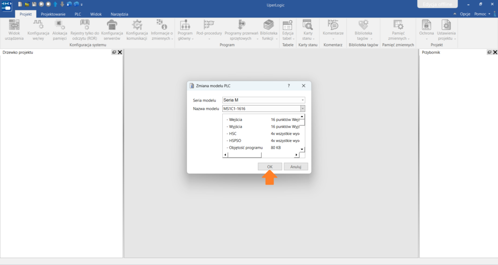Image resolution: width=498 pixels, height=265 pixels.
Task: Open Konfiguracja we/wy in the ribbon
Action: [38, 30]
